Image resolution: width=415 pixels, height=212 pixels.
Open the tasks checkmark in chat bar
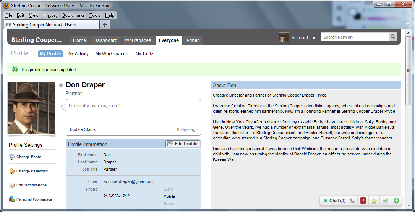click(x=385, y=201)
